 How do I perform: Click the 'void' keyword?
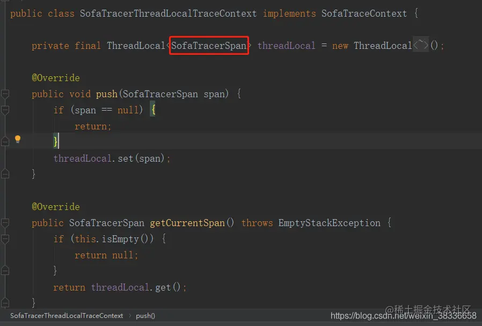80,94
